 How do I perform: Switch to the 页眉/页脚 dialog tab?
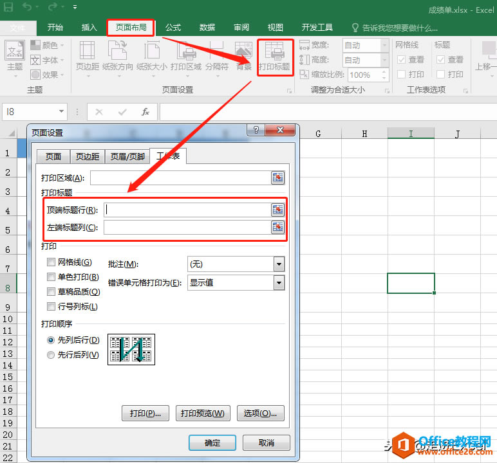127,156
